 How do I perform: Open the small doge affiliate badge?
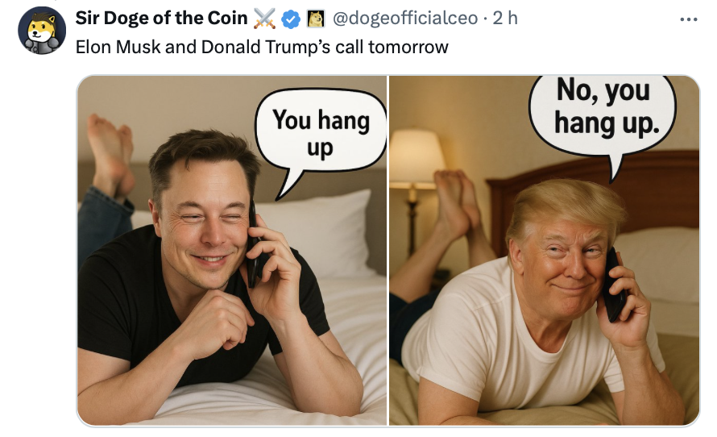[316, 19]
